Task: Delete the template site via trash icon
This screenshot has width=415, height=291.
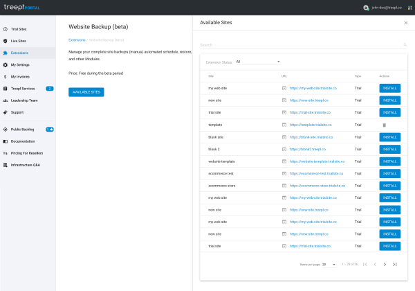Action: coord(385,125)
